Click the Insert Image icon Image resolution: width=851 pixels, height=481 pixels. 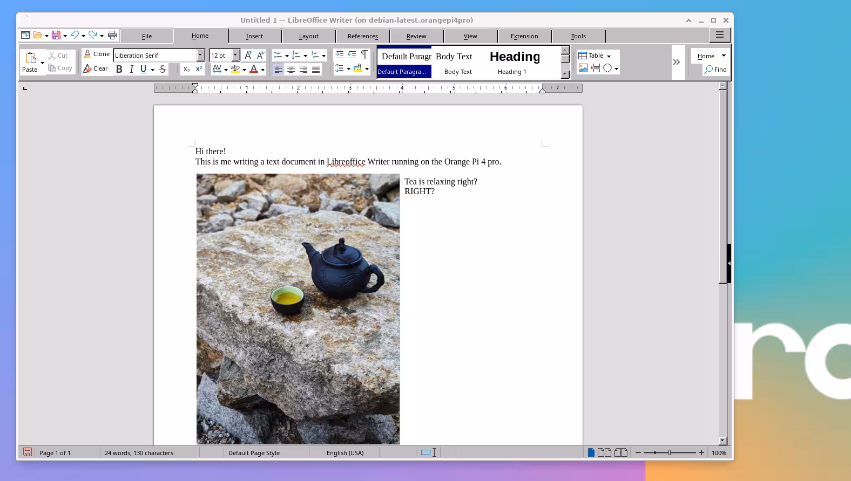pos(583,68)
